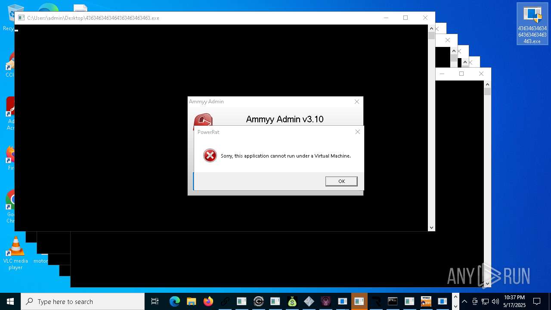This screenshot has width=551, height=310.
Task: Click the Ammyy Admin red logo icon
Action: click(203, 119)
